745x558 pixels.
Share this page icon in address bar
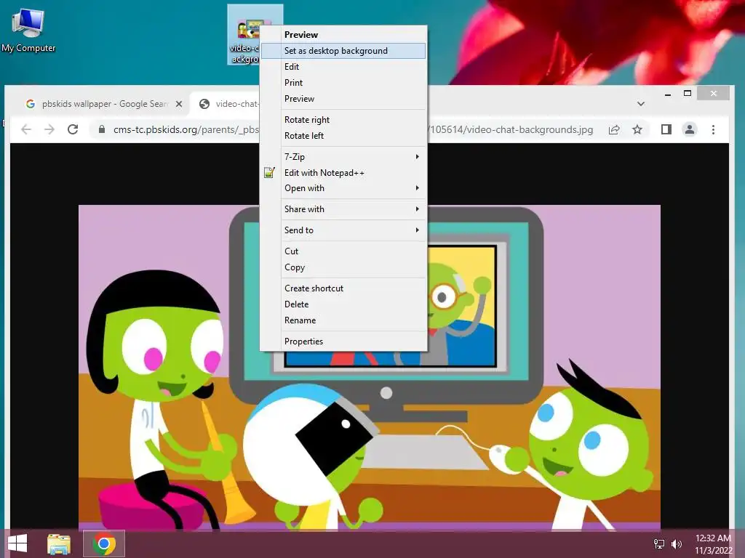614,129
